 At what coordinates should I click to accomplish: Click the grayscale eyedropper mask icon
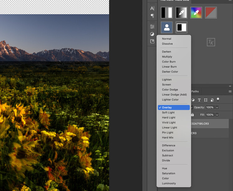click(181, 13)
